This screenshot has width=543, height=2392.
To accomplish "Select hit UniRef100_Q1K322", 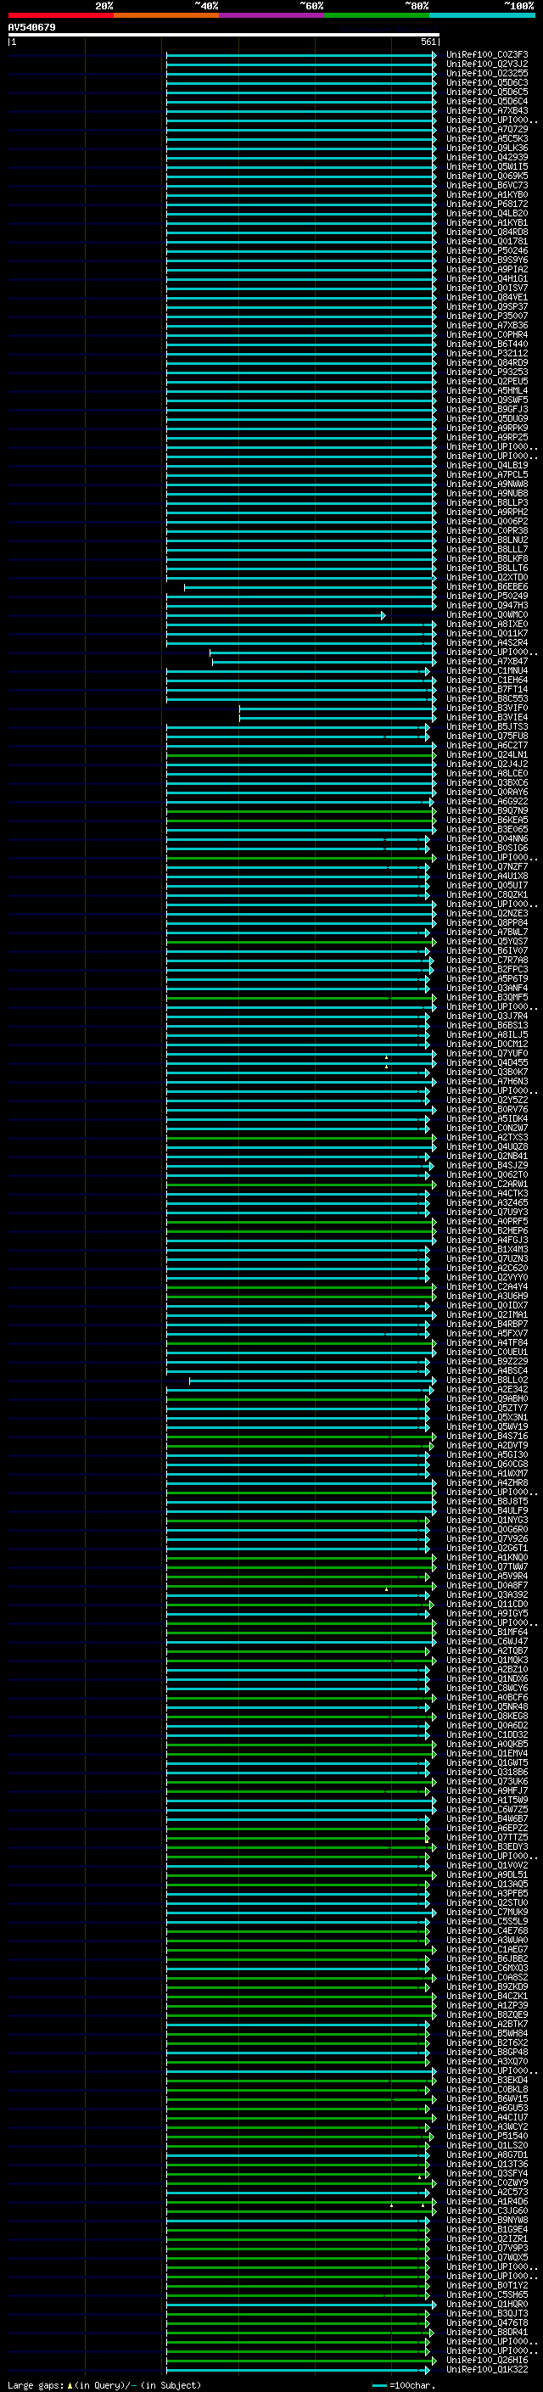I will [x=486, y=2369].
